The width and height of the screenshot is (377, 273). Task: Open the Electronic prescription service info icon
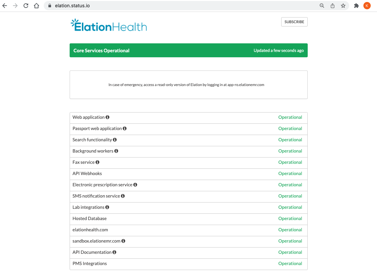click(135, 184)
